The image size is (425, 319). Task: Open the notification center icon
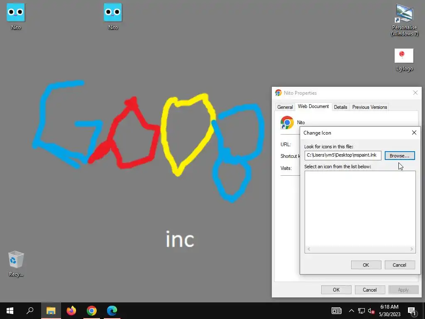click(x=412, y=311)
